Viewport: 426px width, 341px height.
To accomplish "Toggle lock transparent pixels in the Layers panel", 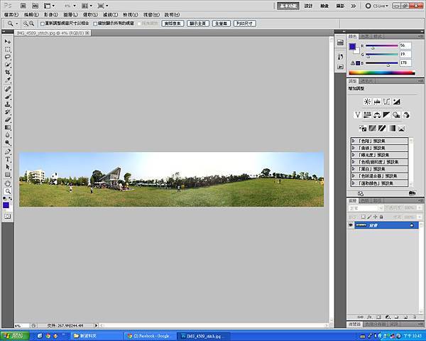I will [x=363, y=217].
